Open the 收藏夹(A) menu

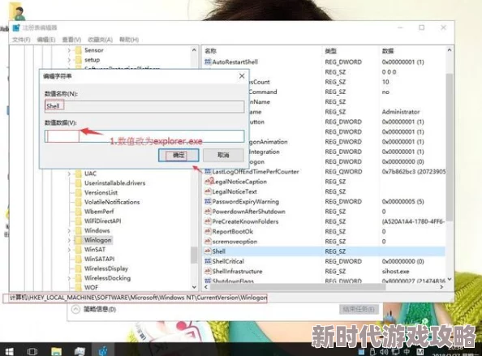[100, 40]
